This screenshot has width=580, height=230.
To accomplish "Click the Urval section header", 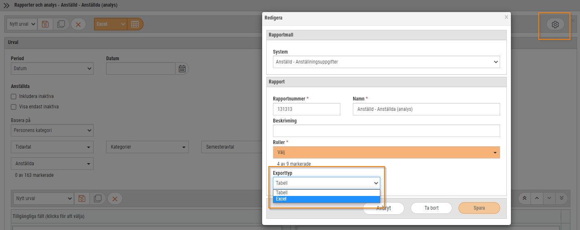I will (133, 42).
